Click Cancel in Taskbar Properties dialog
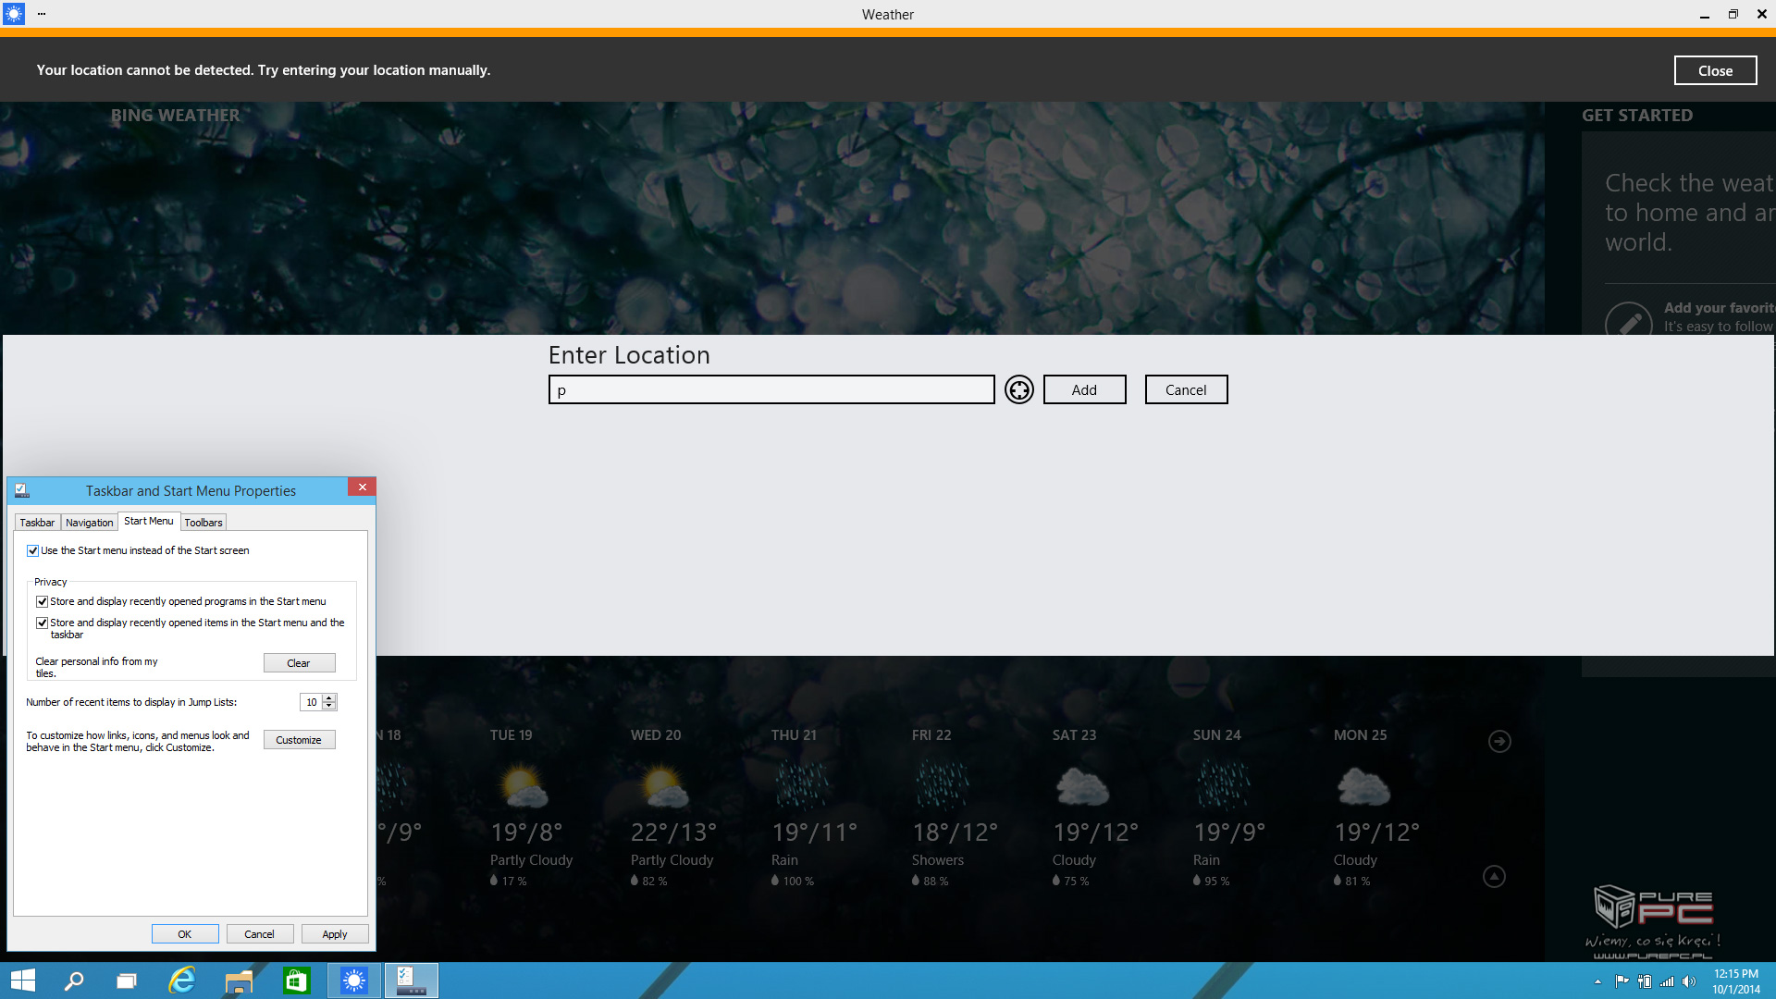 tap(260, 934)
